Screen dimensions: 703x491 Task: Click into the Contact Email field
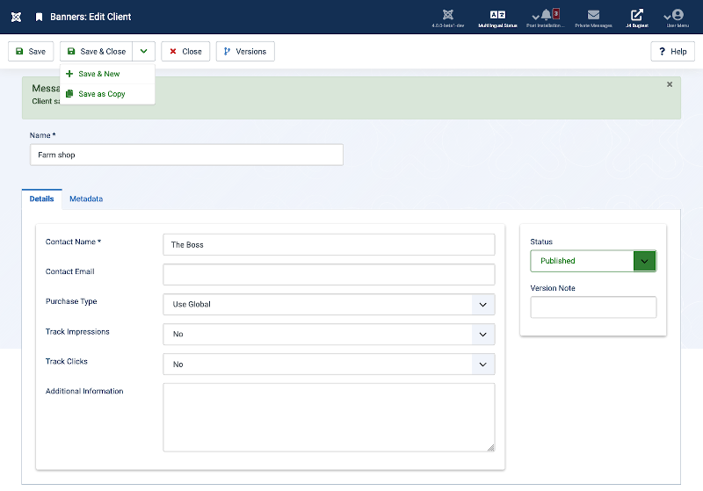(329, 275)
